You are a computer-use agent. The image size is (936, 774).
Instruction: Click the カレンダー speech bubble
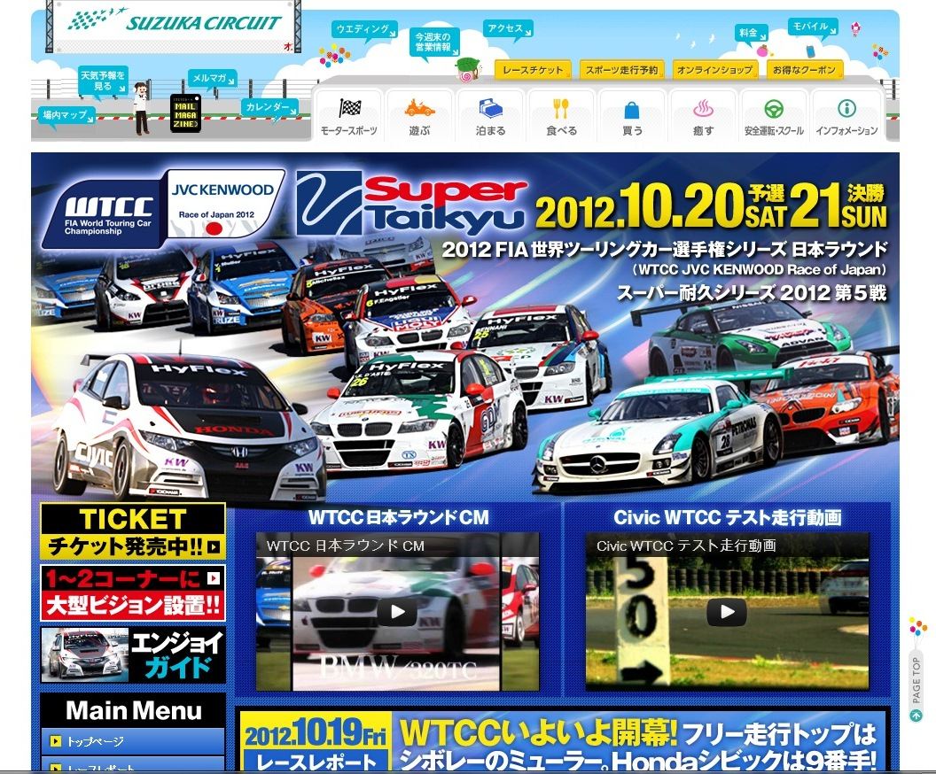coord(269,107)
